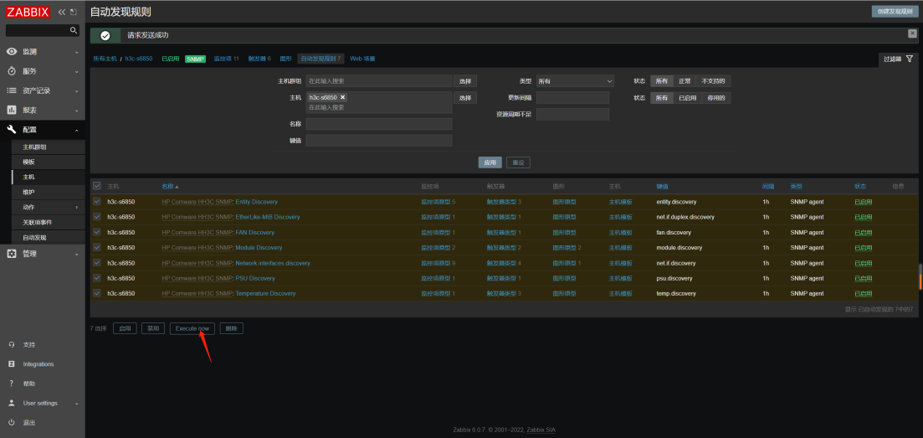The image size is (923, 438).
Task: Open 关联项事件 in the sidebar
Action: [x=37, y=222]
